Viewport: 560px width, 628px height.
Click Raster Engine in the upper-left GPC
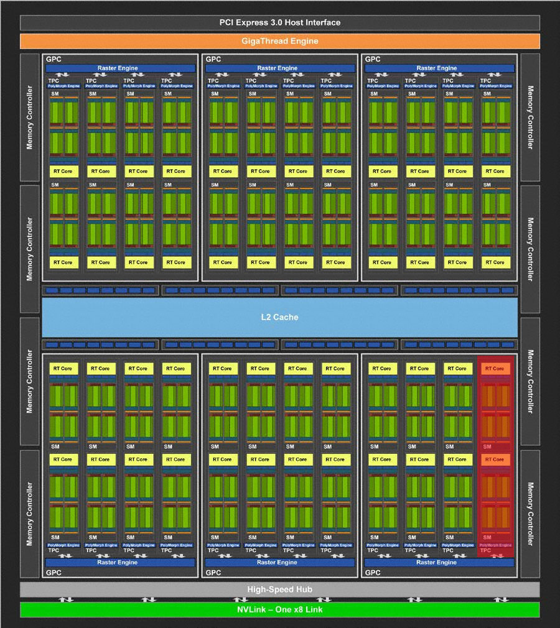120,68
